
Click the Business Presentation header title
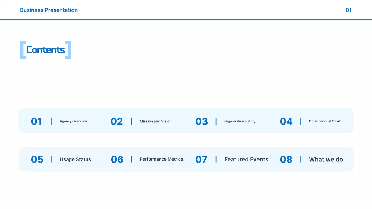49,10
